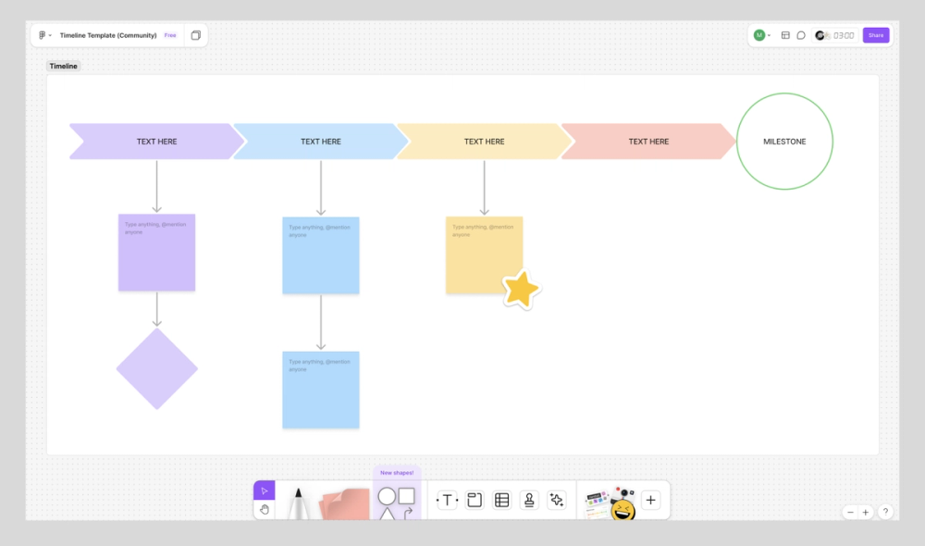Open the Shapes tool showing New shapes

(x=396, y=499)
